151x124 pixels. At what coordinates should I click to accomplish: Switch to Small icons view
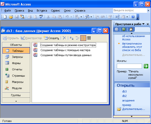77,38
